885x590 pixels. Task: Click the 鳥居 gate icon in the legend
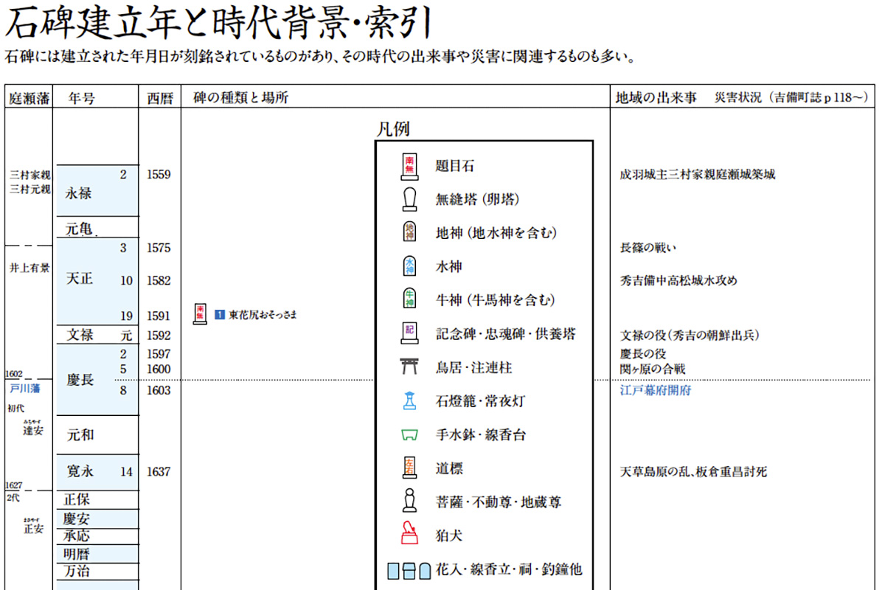coord(409,367)
